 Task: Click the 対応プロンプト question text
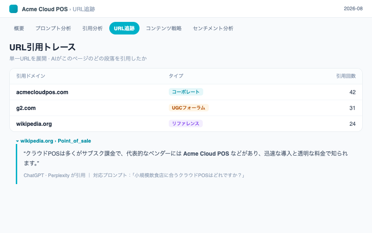pyautogui.click(x=169, y=175)
